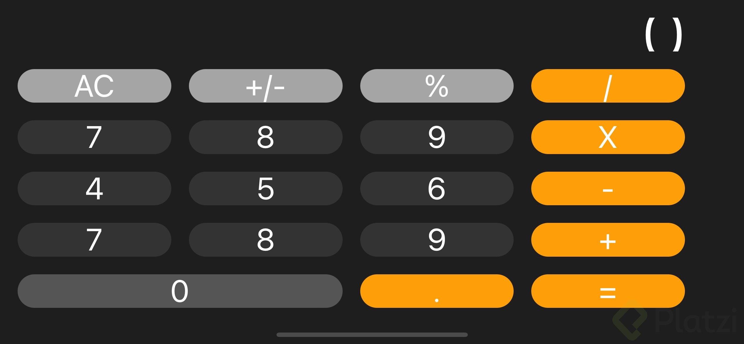Click the 9 key above the decimal point
The image size is (744, 344).
[437, 240]
